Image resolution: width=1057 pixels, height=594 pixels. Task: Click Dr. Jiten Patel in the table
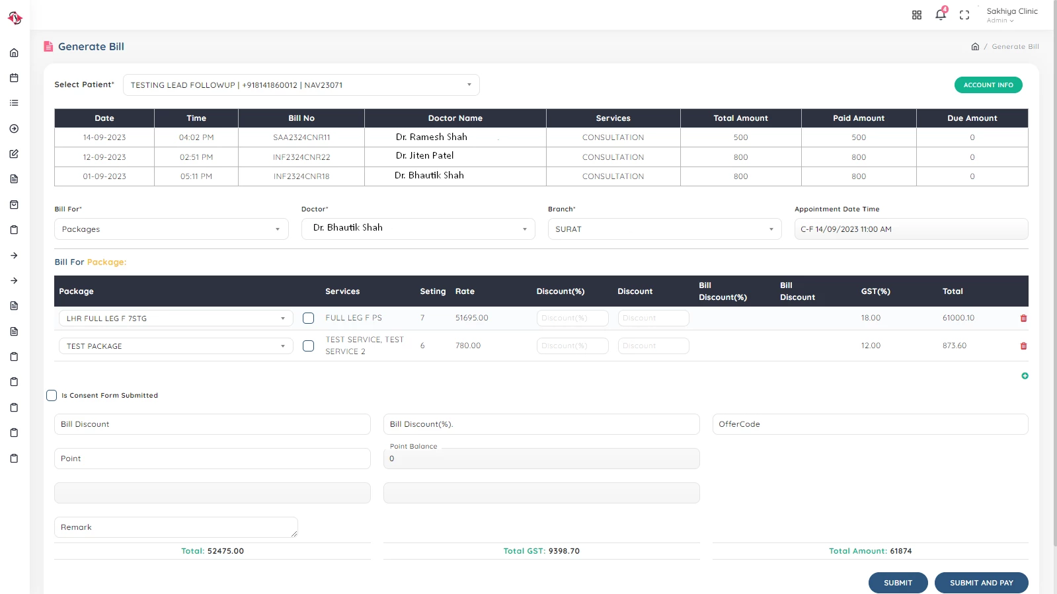coord(425,155)
